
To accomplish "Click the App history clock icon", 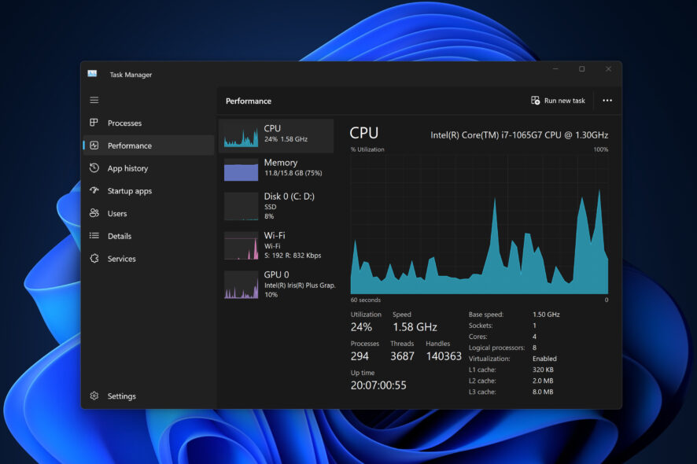I will (94, 168).
